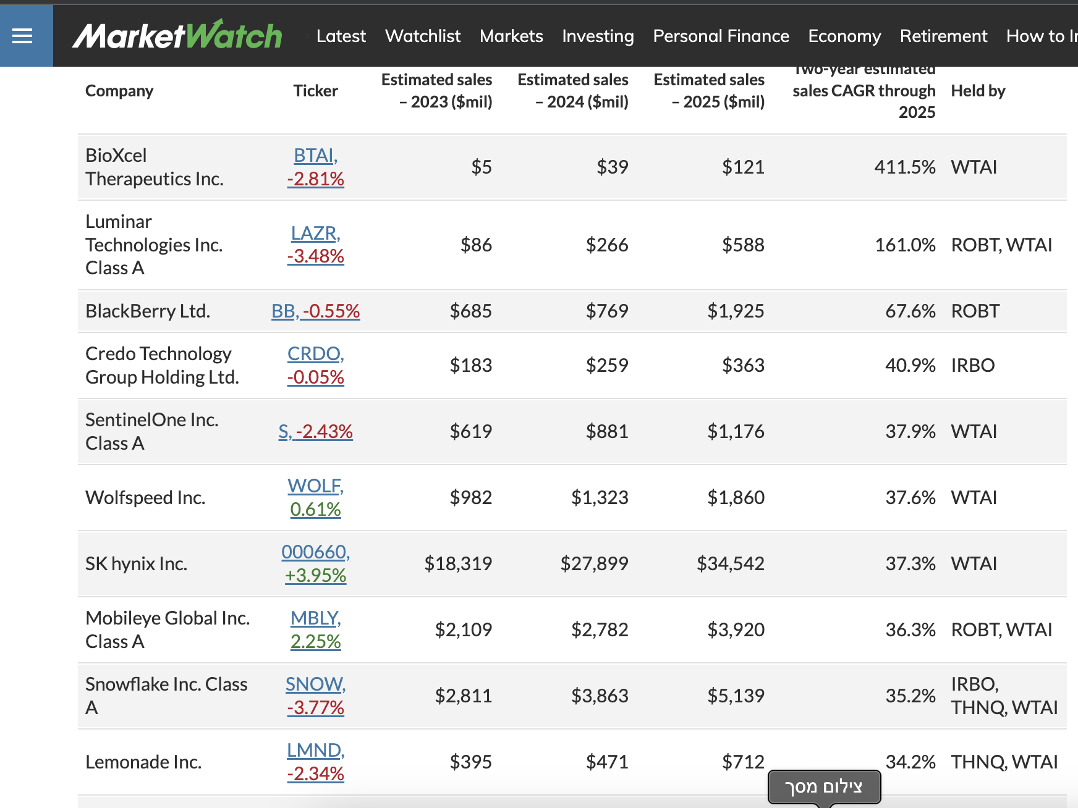Select the $121 BioXcel 2025 sales value
Image resolution: width=1078 pixels, height=808 pixels.
coord(744,167)
